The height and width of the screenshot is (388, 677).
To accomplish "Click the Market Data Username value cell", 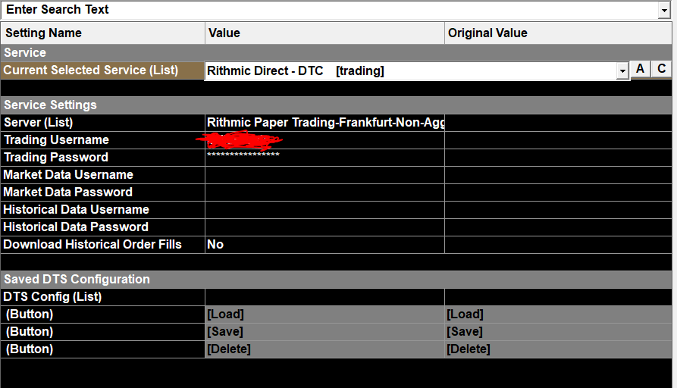I will click(x=324, y=175).
